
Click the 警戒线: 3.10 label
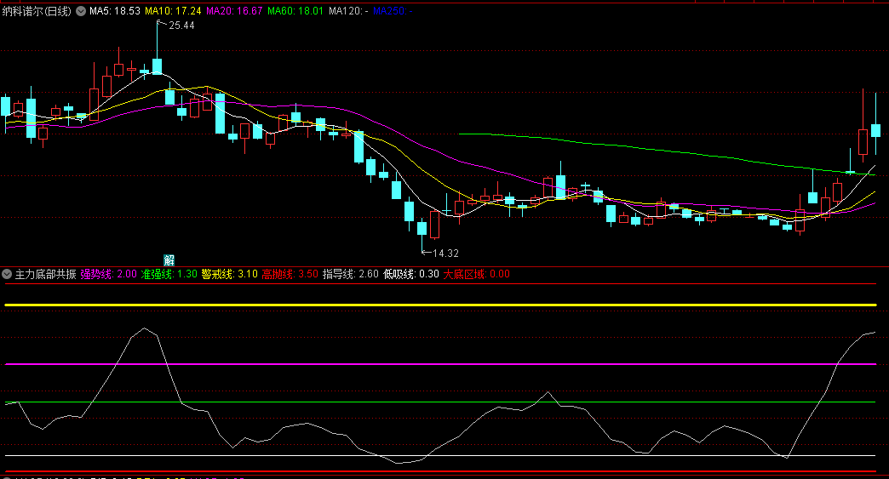230,274
